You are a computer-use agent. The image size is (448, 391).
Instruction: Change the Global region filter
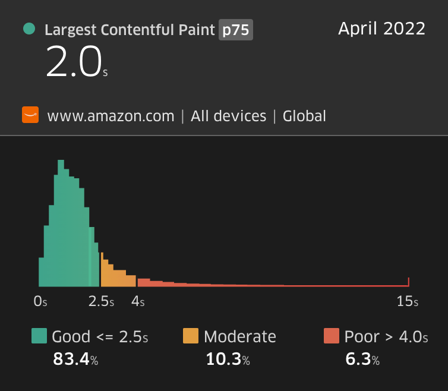304,116
